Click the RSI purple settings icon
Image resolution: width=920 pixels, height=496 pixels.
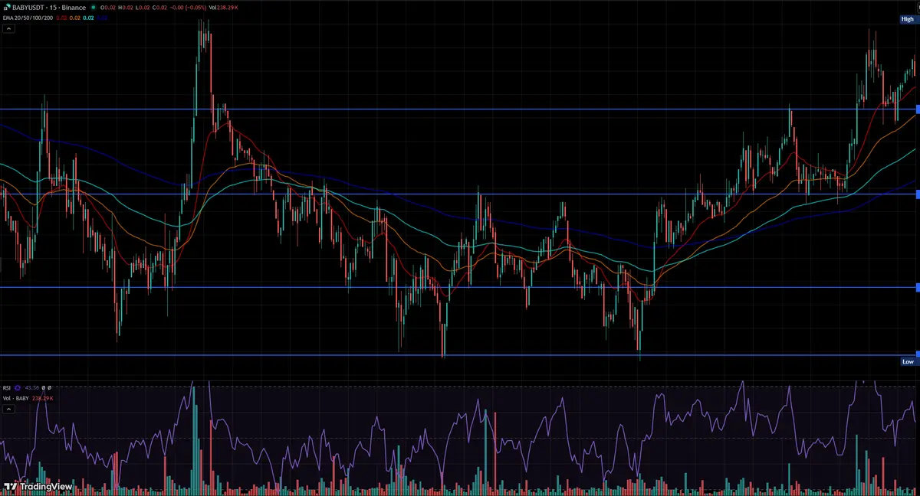click(x=18, y=387)
